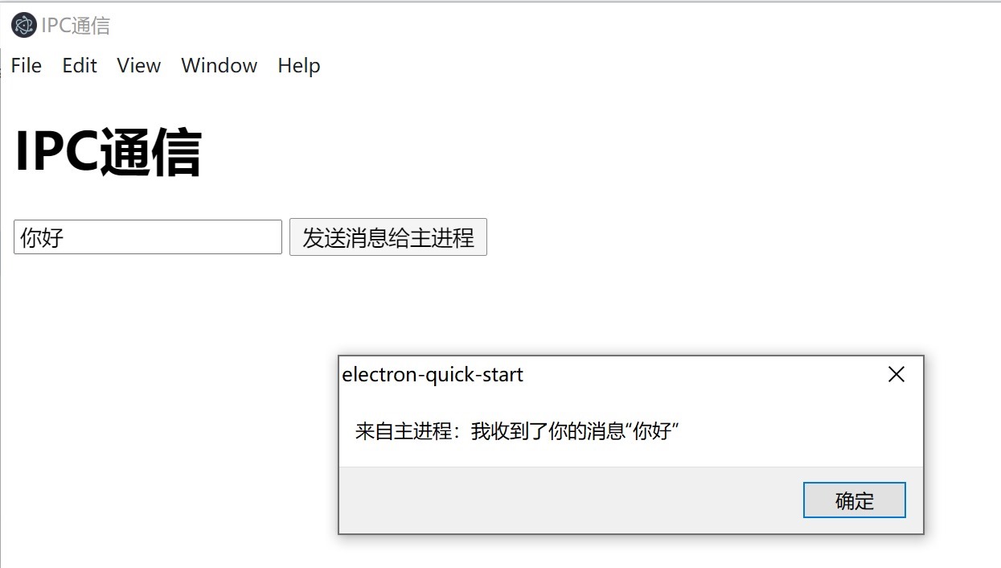Open the Window menu

click(x=219, y=66)
